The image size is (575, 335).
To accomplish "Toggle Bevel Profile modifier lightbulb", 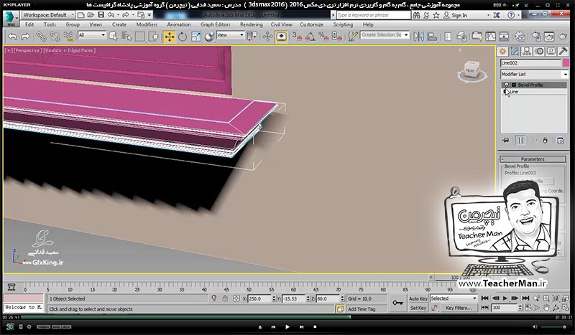I will point(507,85).
